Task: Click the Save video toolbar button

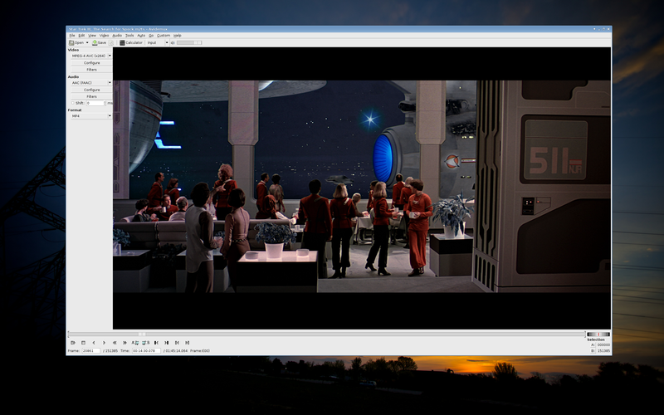Action: coord(99,43)
